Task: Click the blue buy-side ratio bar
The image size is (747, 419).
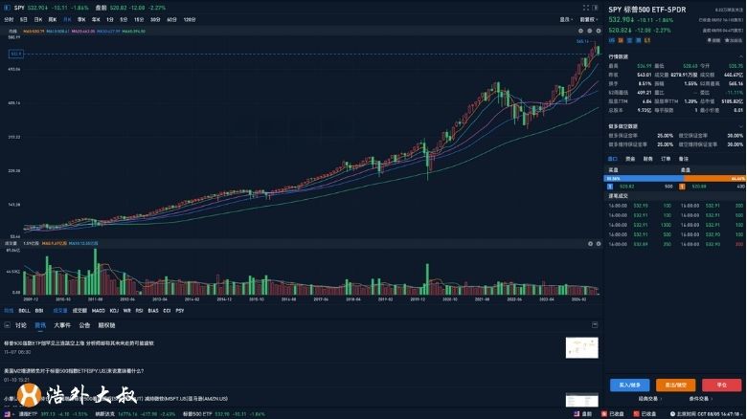Action: click(x=644, y=179)
